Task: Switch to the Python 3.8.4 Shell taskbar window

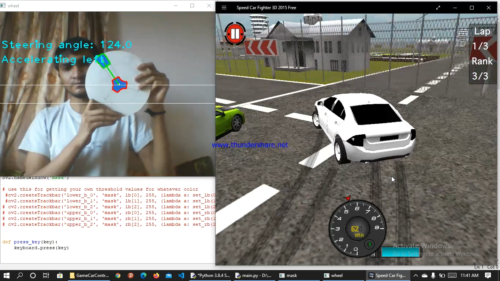Action: click(x=210, y=276)
